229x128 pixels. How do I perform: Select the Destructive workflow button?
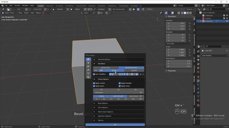tap(106, 68)
